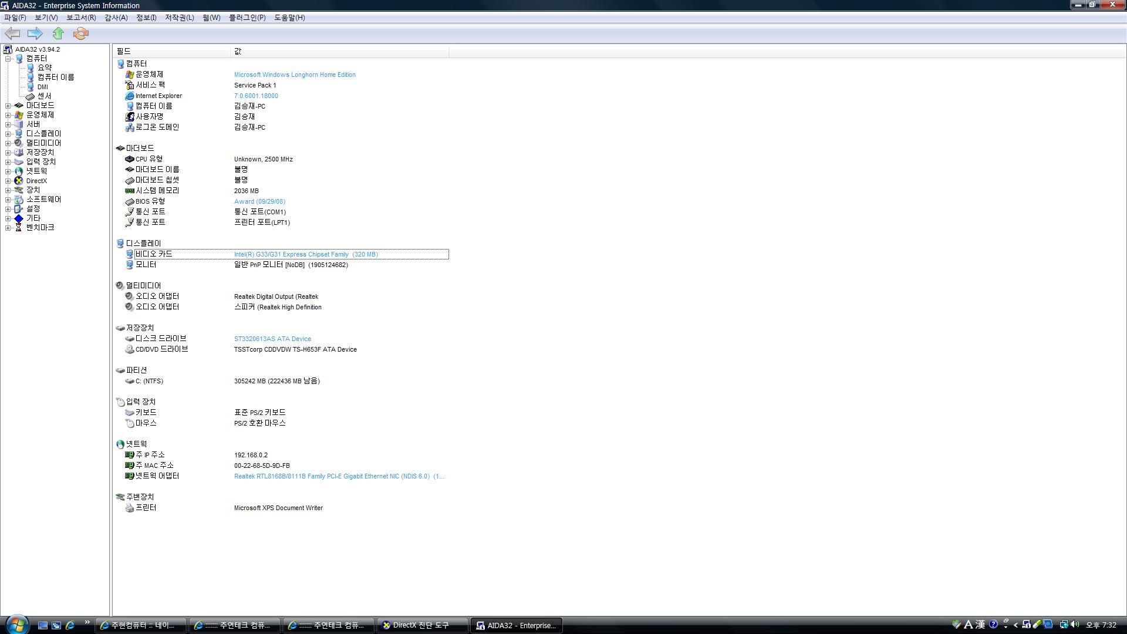The width and height of the screenshot is (1127, 634).
Task: Open the 보고서(R) menu
Action: tap(81, 18)
